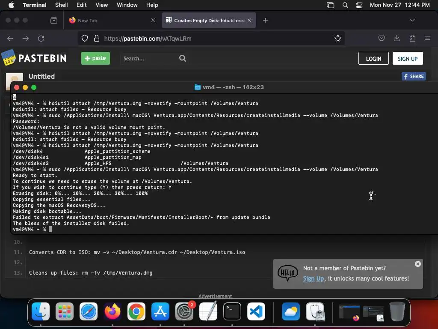
Task: Open the Apple menu
Action: [x=11, y=5]
